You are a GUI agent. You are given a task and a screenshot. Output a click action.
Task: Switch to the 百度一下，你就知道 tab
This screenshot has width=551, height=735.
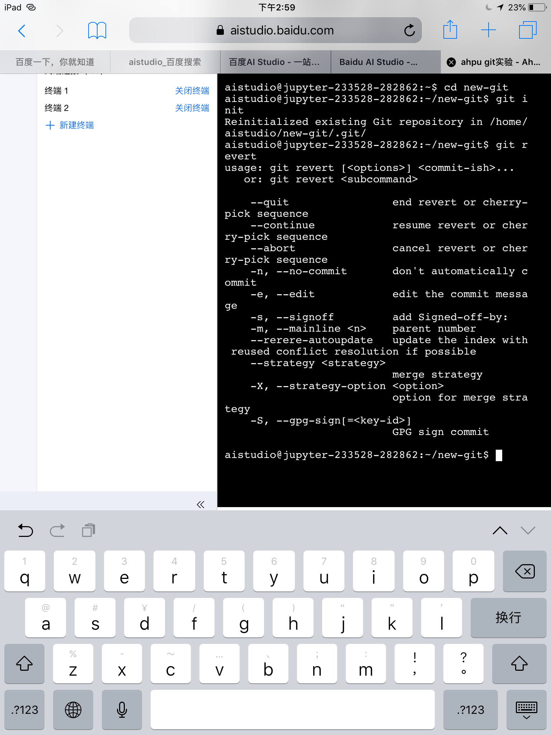click(55, 62)
